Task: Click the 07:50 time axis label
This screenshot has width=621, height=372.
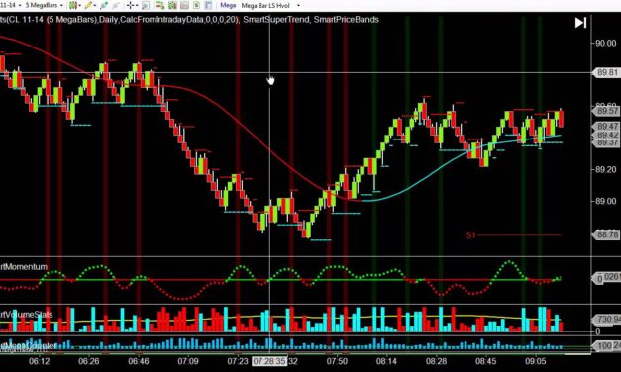Action: click(x=337, y=361)
